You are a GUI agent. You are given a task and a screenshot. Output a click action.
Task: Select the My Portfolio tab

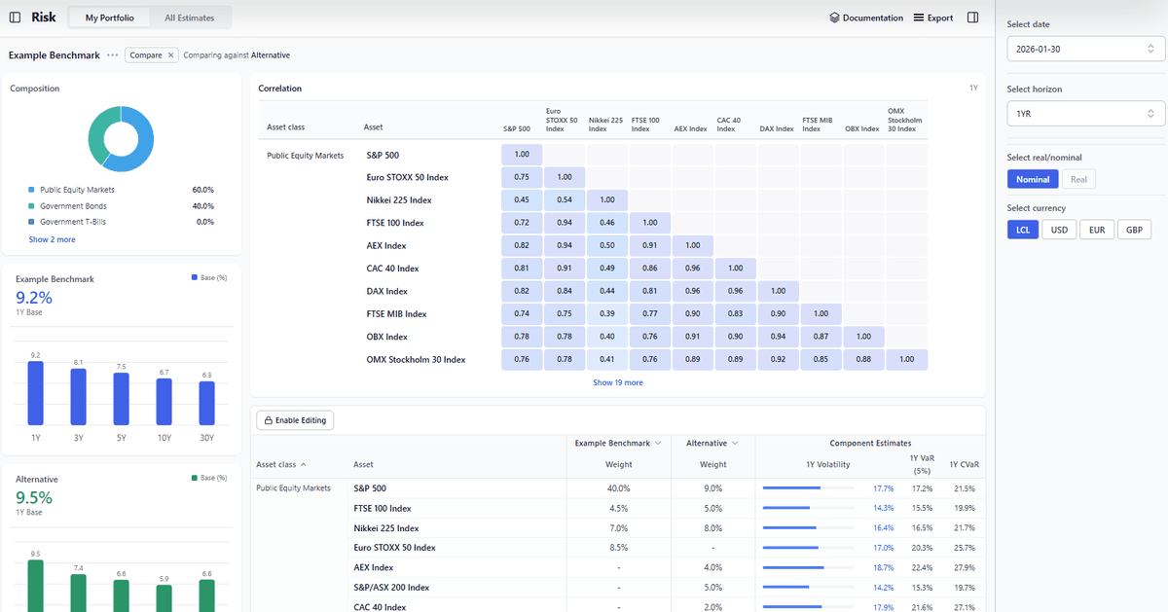click(x=108, y=17)
